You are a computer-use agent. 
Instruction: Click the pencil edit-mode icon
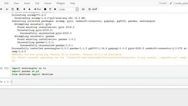pos(171,3)
